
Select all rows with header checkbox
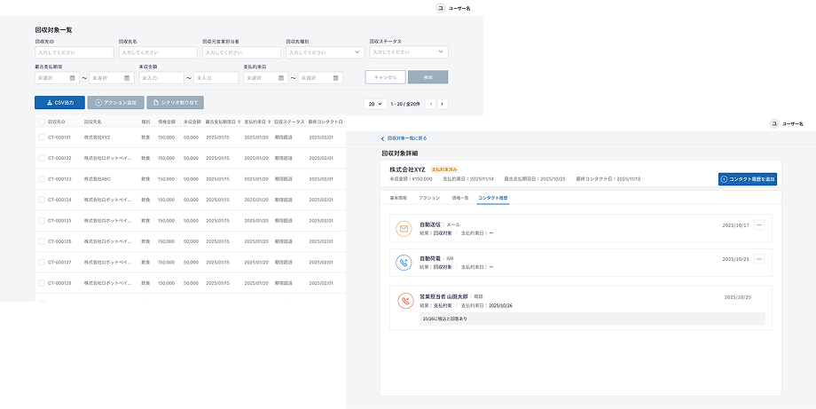(x=41, y=122)
